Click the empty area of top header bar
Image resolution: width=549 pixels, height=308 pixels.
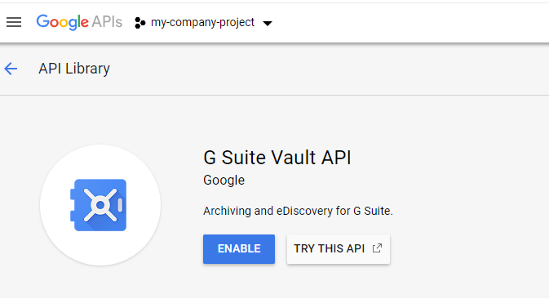pyautogui.click(x=410, y=23)
